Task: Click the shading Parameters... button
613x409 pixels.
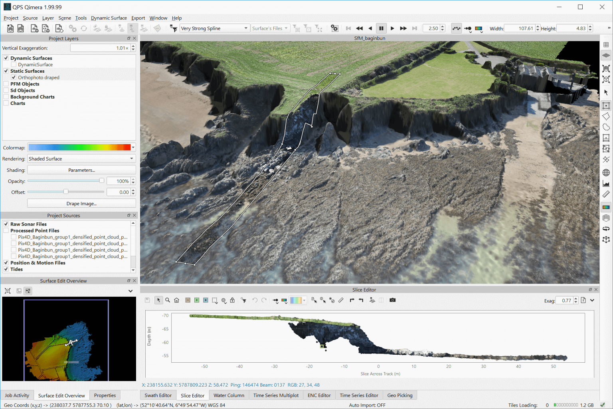Action: click(x=81, y=170)
